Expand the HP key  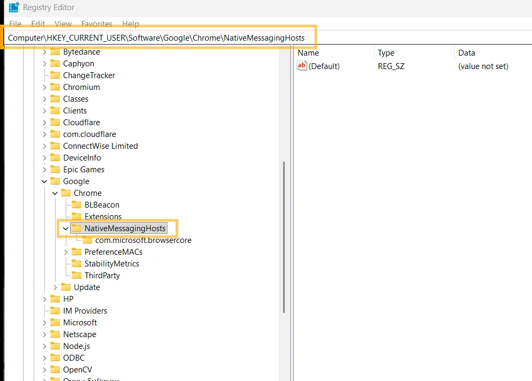44,299
